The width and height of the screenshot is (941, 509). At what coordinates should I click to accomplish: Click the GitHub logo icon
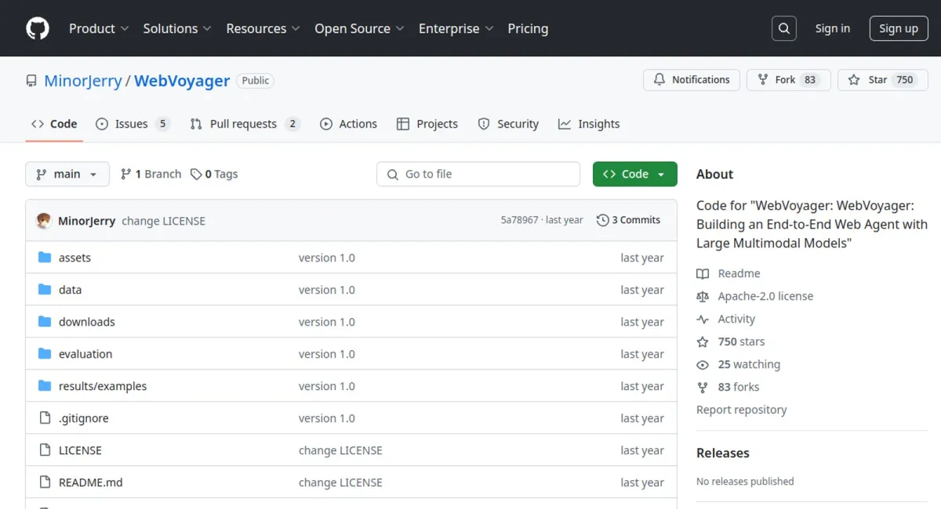pyautogui.click(x=38, y=28)
